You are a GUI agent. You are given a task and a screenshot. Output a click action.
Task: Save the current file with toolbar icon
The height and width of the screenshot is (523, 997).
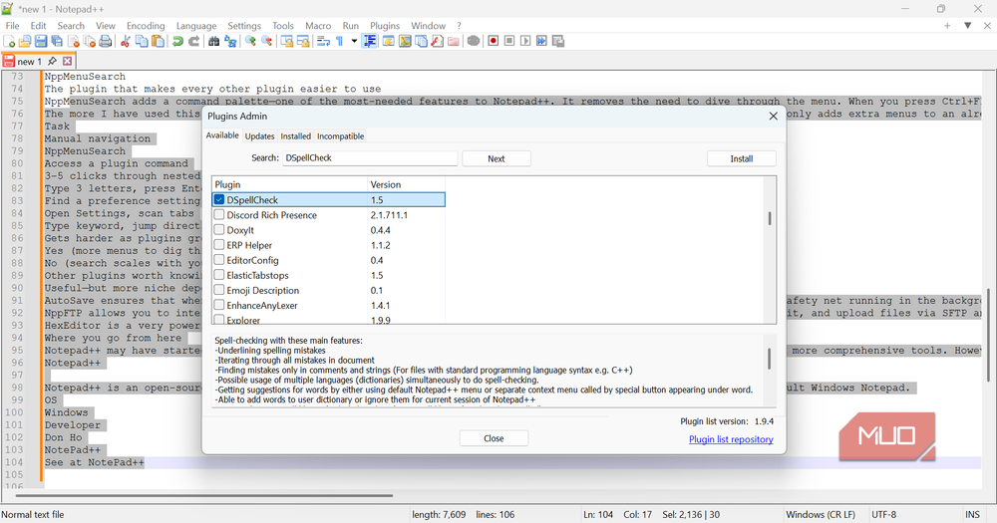41,41
